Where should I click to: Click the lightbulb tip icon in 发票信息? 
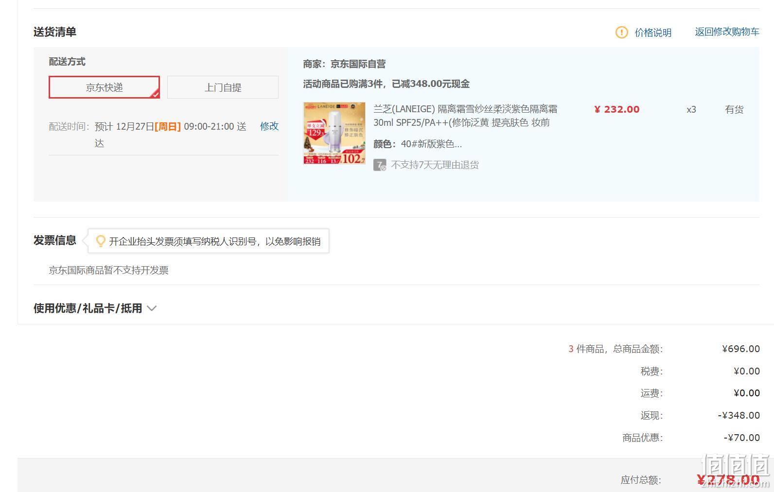[x=101, y=241]
